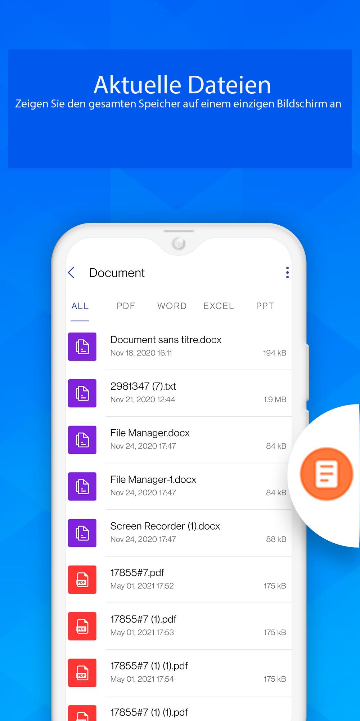
Task: Tap the back arrow beside Document
Action: (x=71, y=273)
